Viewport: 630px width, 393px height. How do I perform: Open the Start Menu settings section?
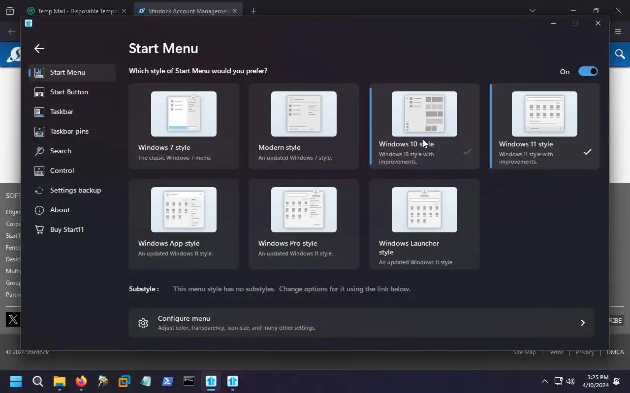(x=72, y=72)
